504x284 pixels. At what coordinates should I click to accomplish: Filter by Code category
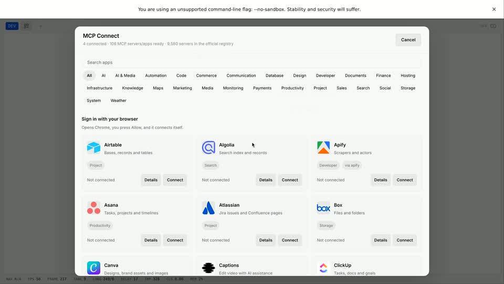[x=181, y=76]
